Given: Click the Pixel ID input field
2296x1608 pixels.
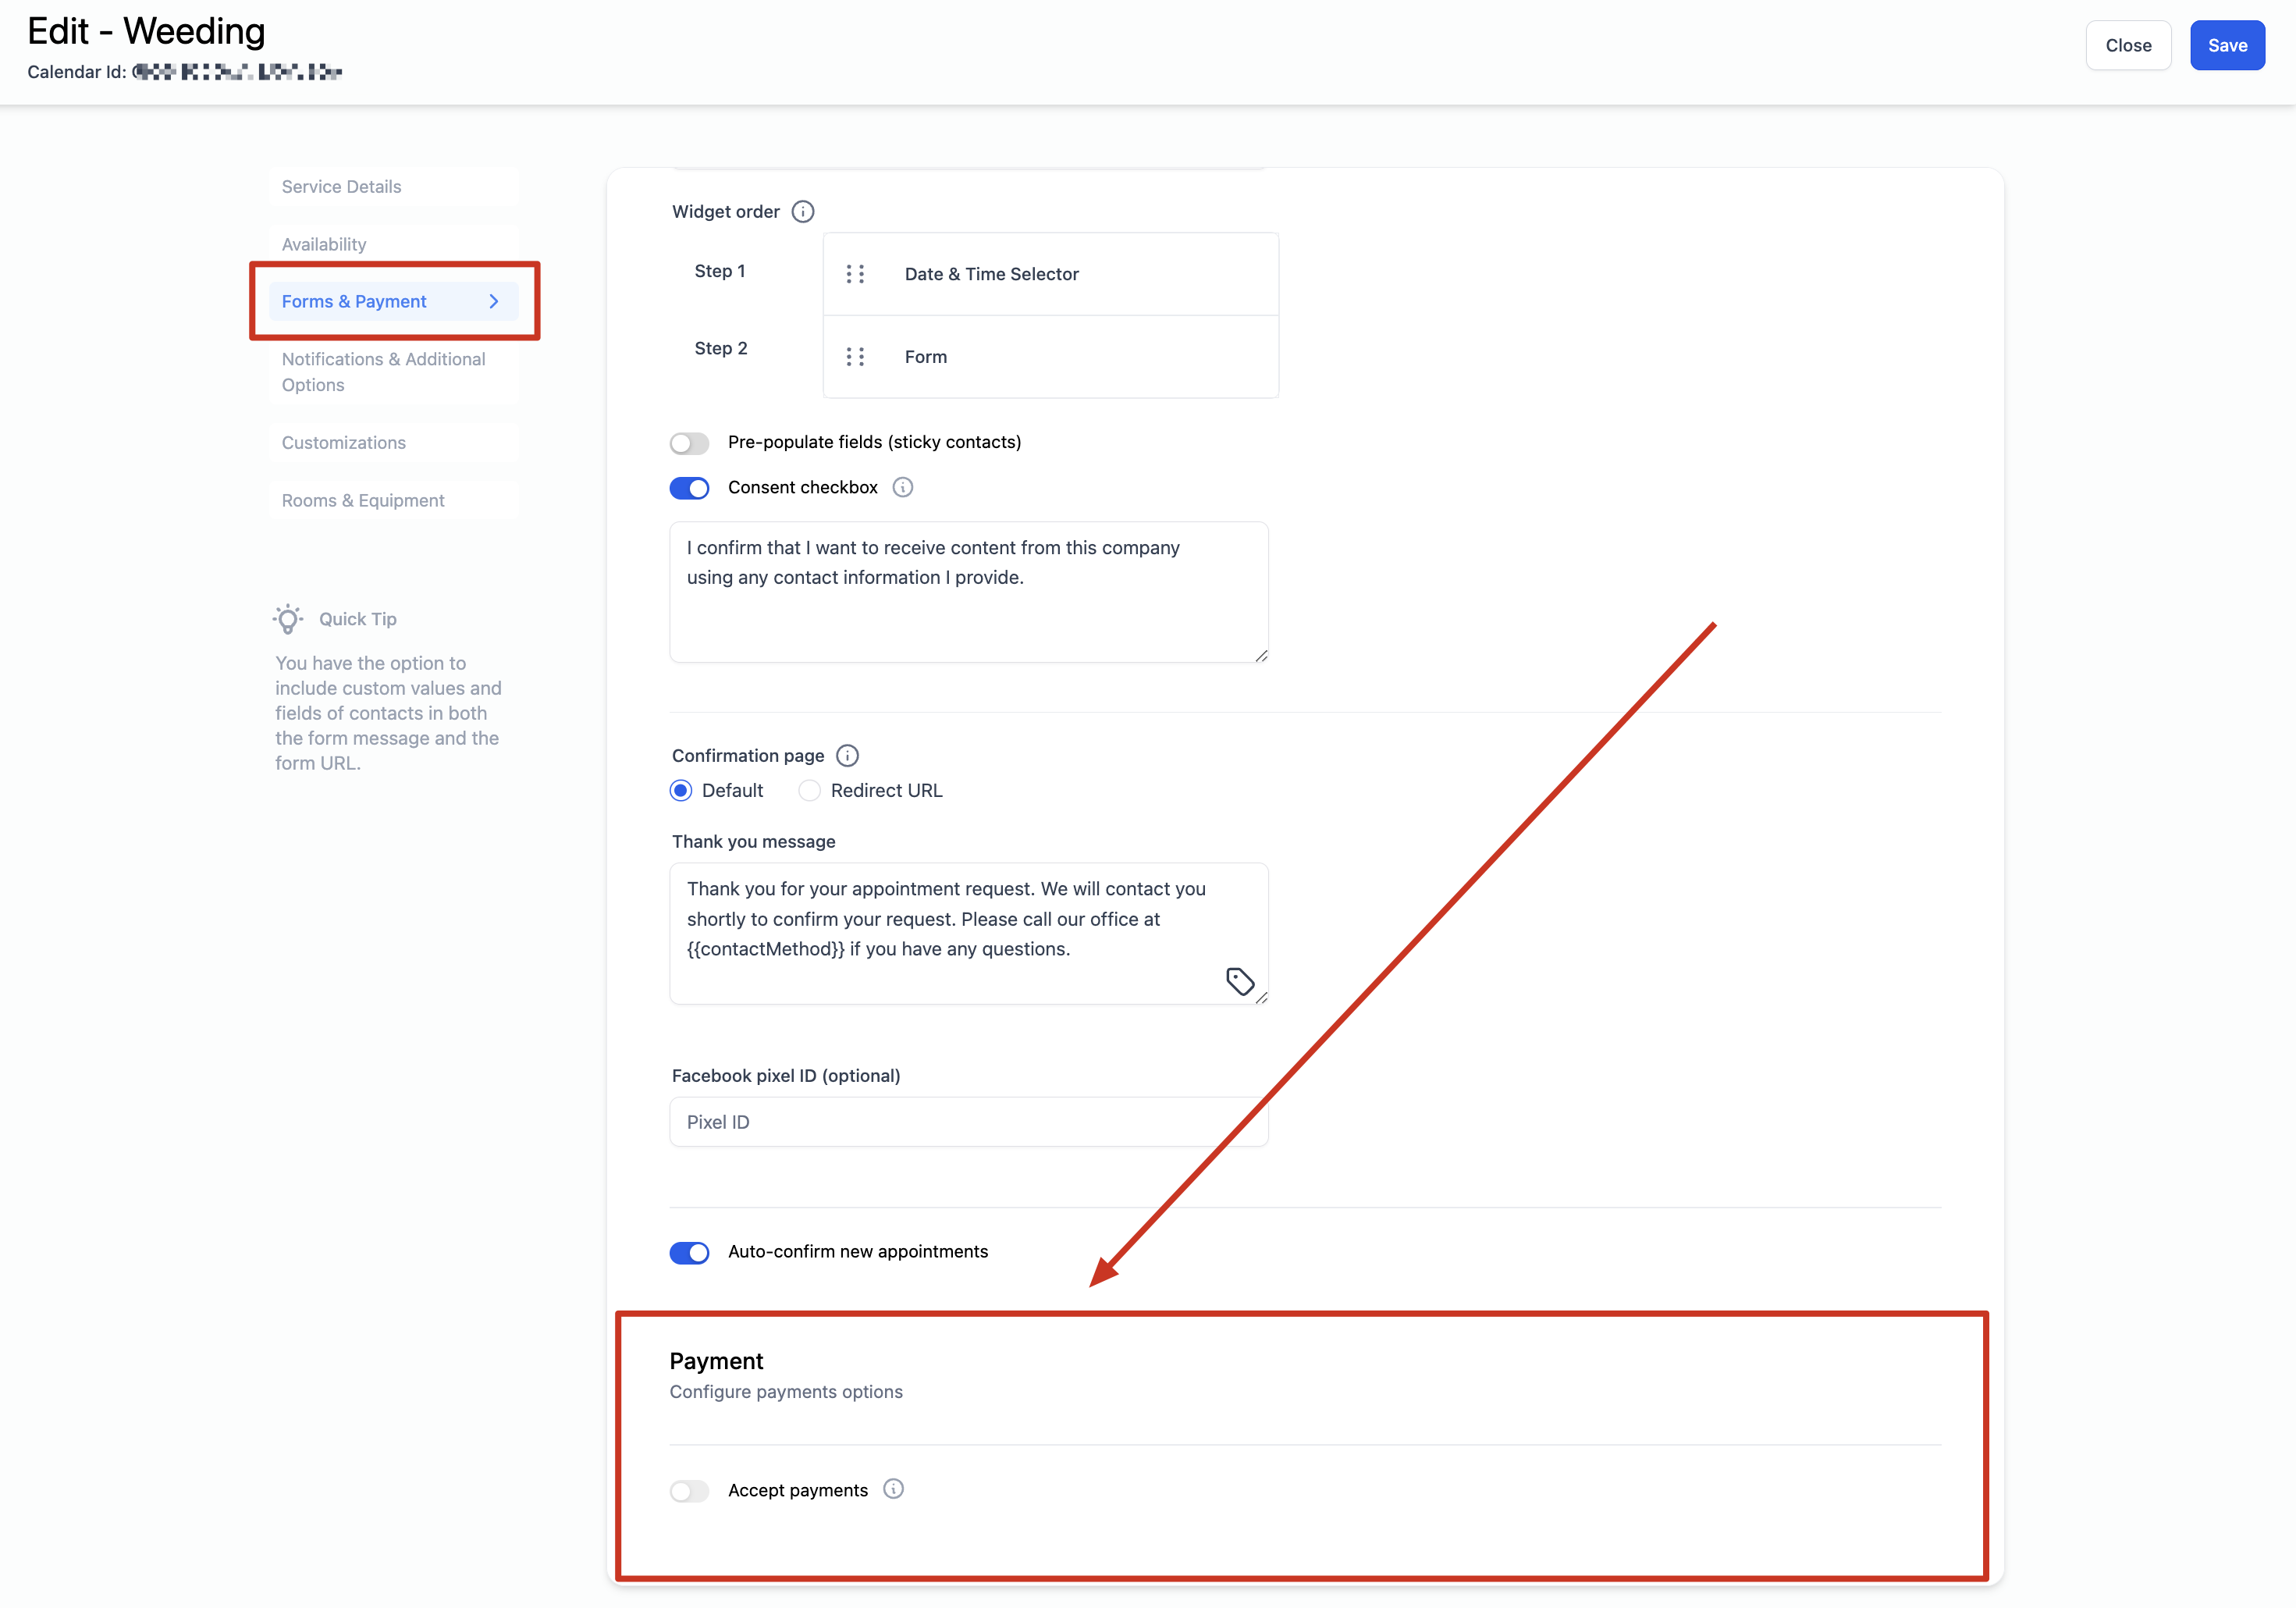Looking at the screenshot, I should [968, 1122].
